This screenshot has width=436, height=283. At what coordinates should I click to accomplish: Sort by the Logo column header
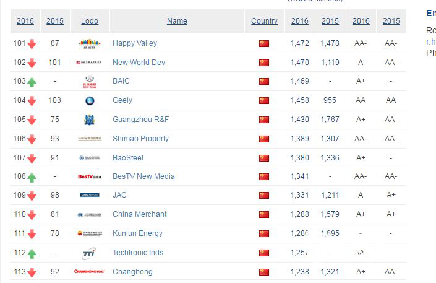point(90,21)
